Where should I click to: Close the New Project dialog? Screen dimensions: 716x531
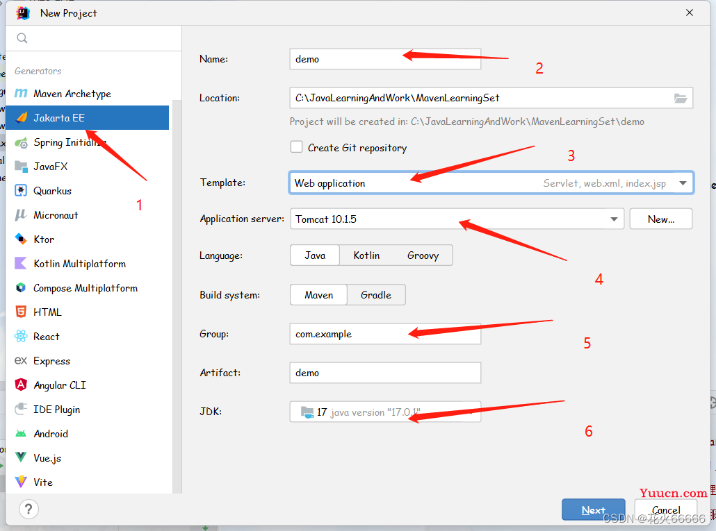690,12
